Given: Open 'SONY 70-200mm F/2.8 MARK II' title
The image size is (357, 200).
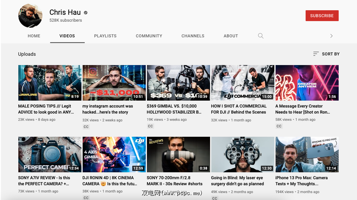Looking at the screenshot, I should coord(174,181).
